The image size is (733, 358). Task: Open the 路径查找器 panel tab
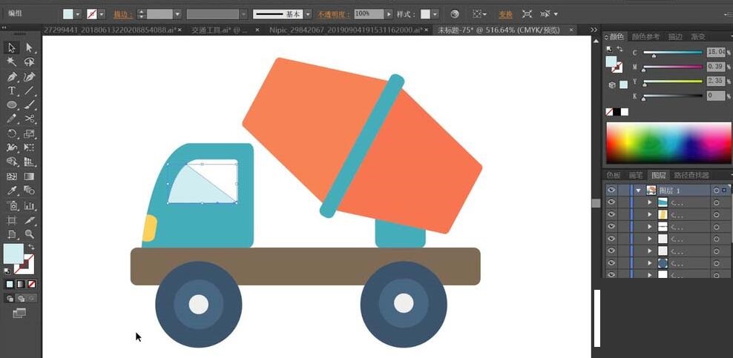[690, 176]
